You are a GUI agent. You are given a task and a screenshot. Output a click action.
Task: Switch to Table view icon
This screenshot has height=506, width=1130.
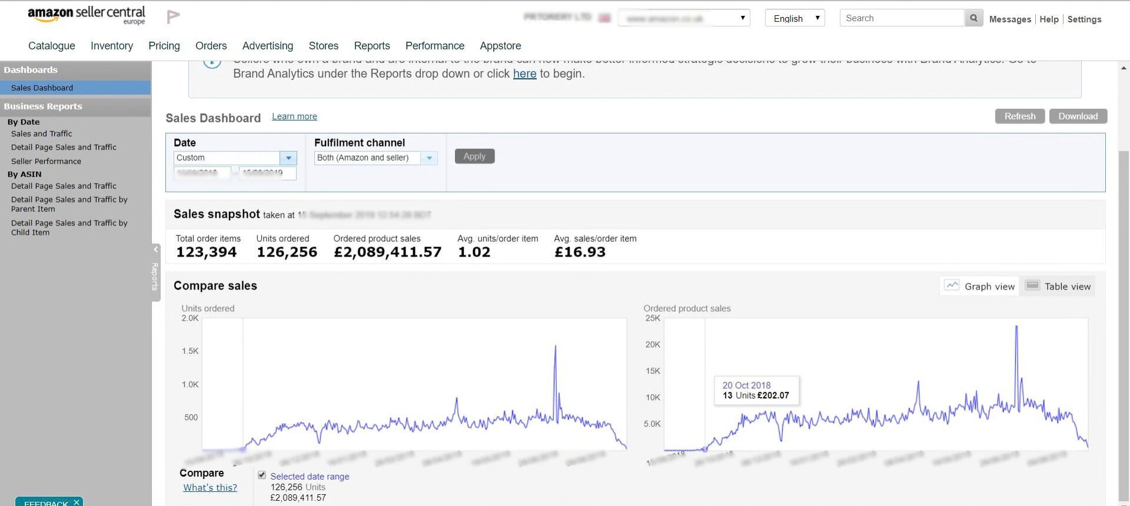pos(1032,285)
